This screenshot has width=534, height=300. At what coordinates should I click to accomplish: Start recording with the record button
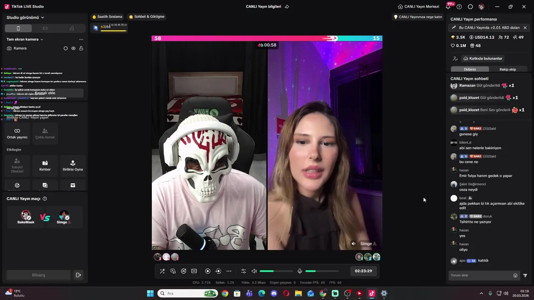208,271
